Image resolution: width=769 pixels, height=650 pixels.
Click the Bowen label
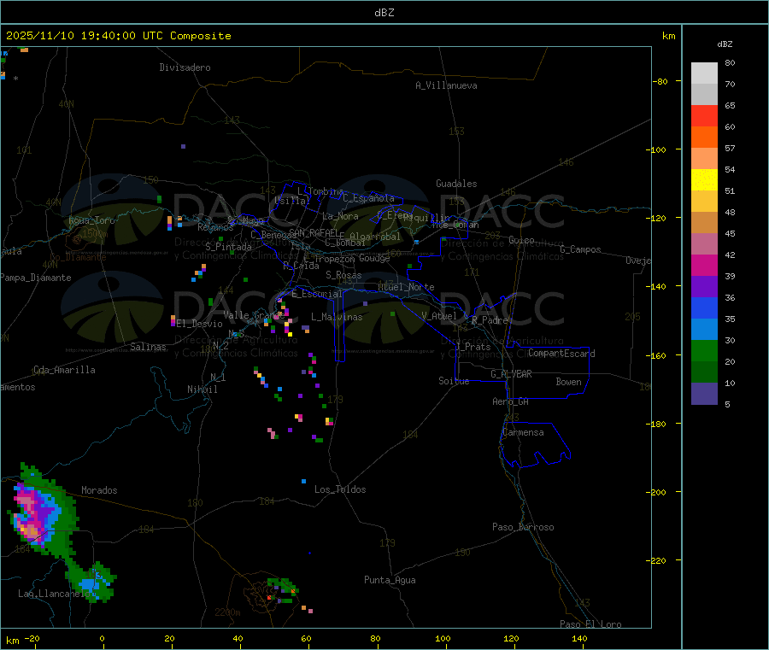pyautogui.click(x=569, y=382)
